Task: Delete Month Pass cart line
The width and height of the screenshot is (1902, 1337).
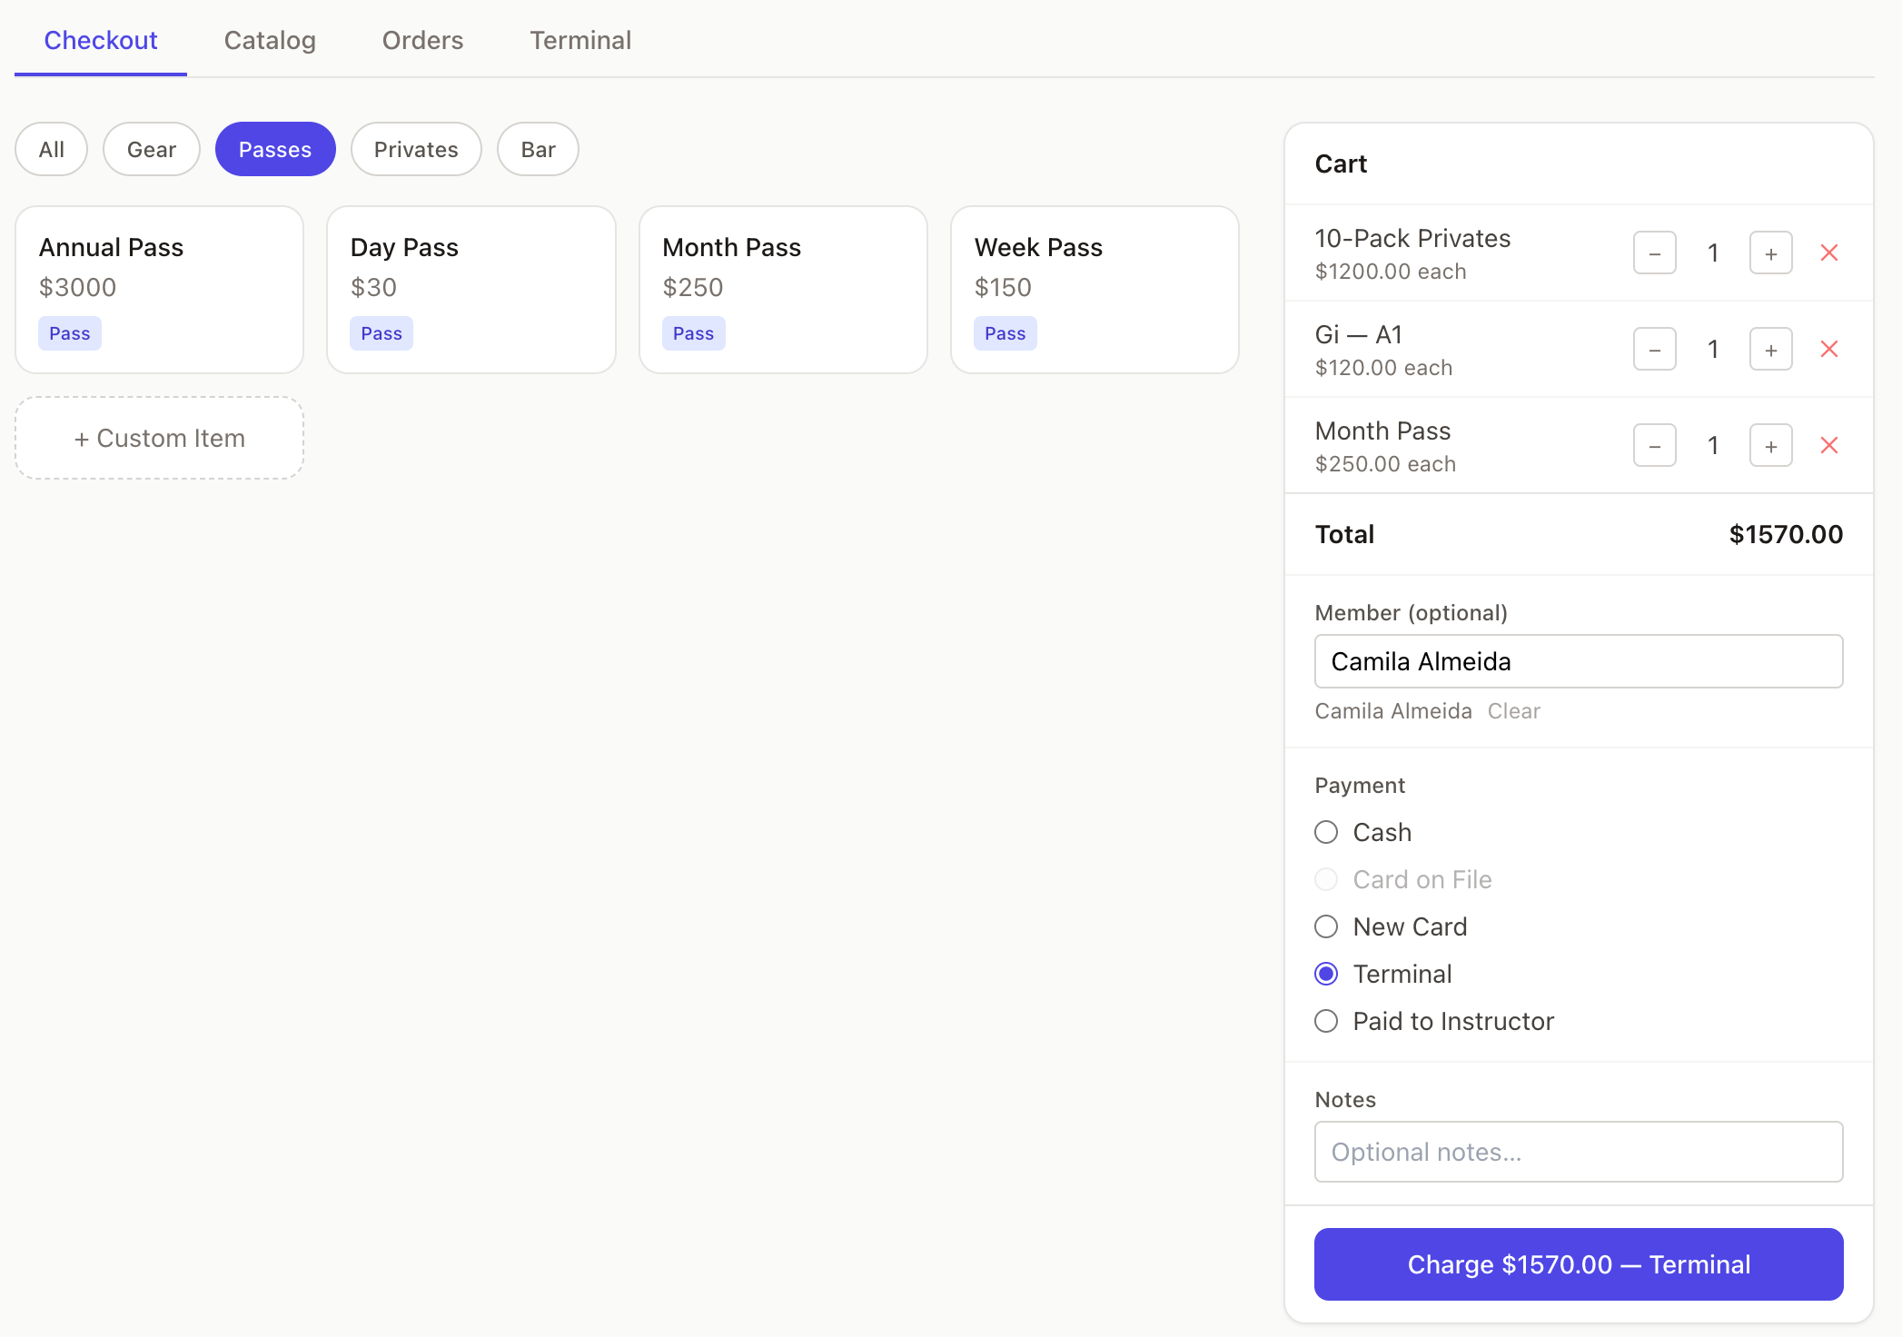Action: [1828, 446]
